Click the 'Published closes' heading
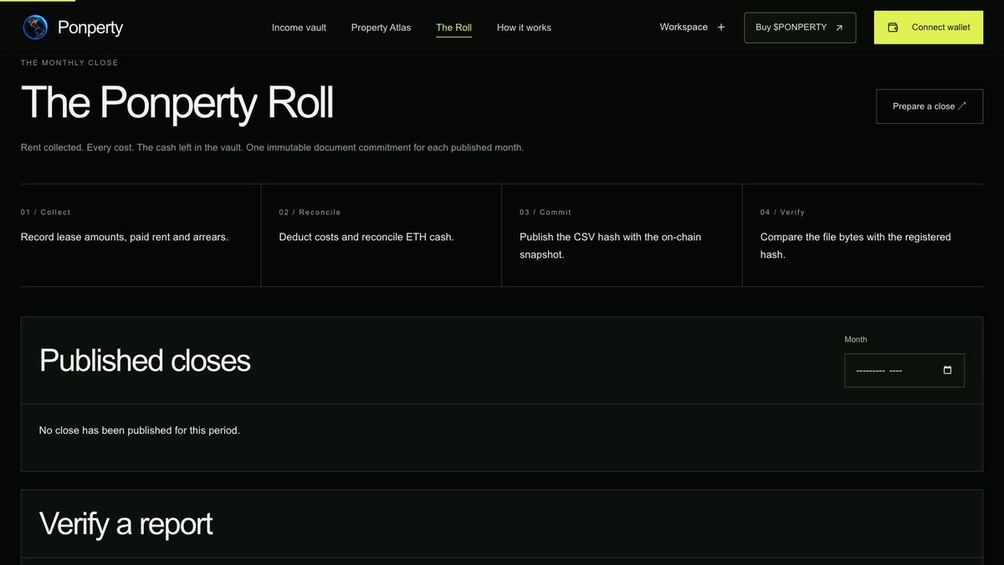 click(145, 361)
